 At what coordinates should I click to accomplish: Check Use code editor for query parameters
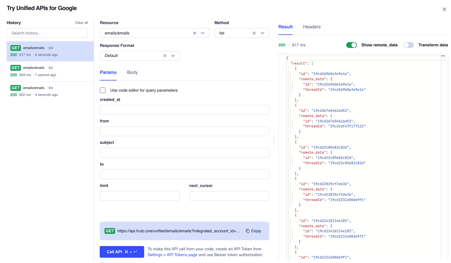(103, 90)
